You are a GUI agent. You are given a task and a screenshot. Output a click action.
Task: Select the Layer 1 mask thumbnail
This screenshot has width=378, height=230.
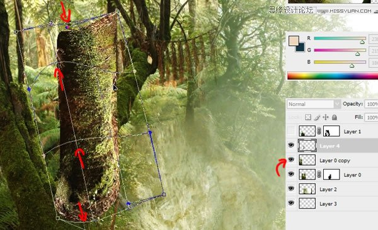point(331,131)
